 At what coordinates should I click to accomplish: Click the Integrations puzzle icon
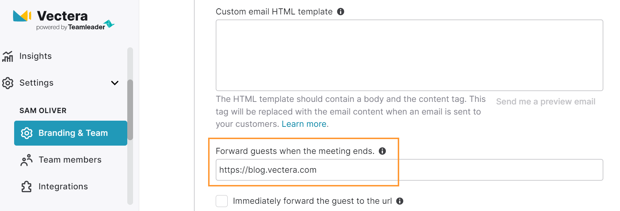pos(26,187)
